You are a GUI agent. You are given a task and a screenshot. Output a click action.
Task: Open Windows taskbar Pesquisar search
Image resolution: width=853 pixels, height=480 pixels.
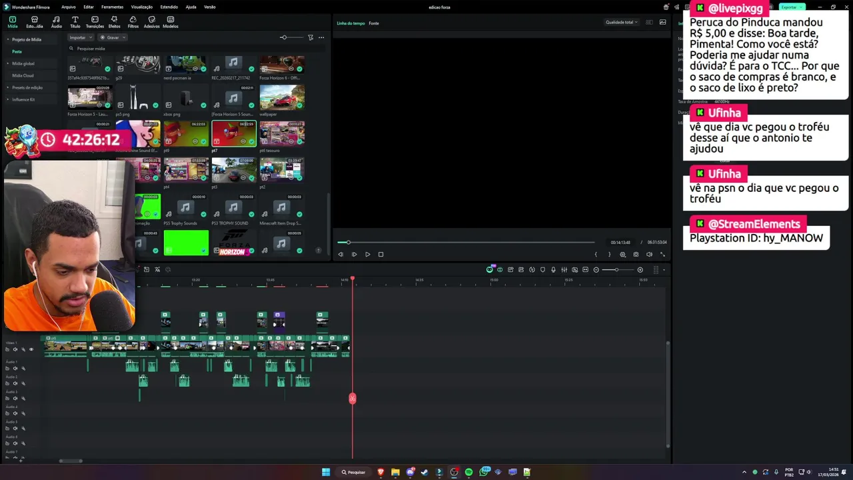click(x=353, y=472)
